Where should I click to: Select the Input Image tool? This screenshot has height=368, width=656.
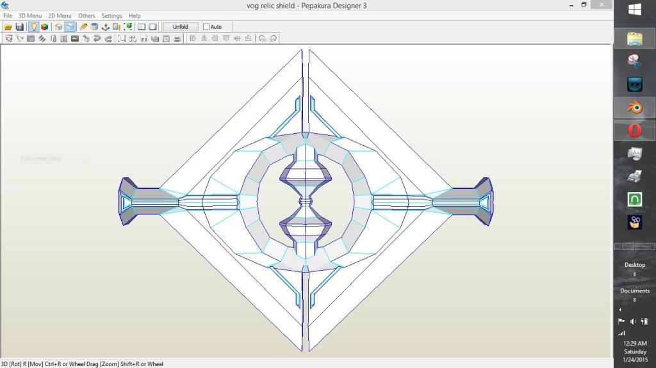click(x=75, y=38)
